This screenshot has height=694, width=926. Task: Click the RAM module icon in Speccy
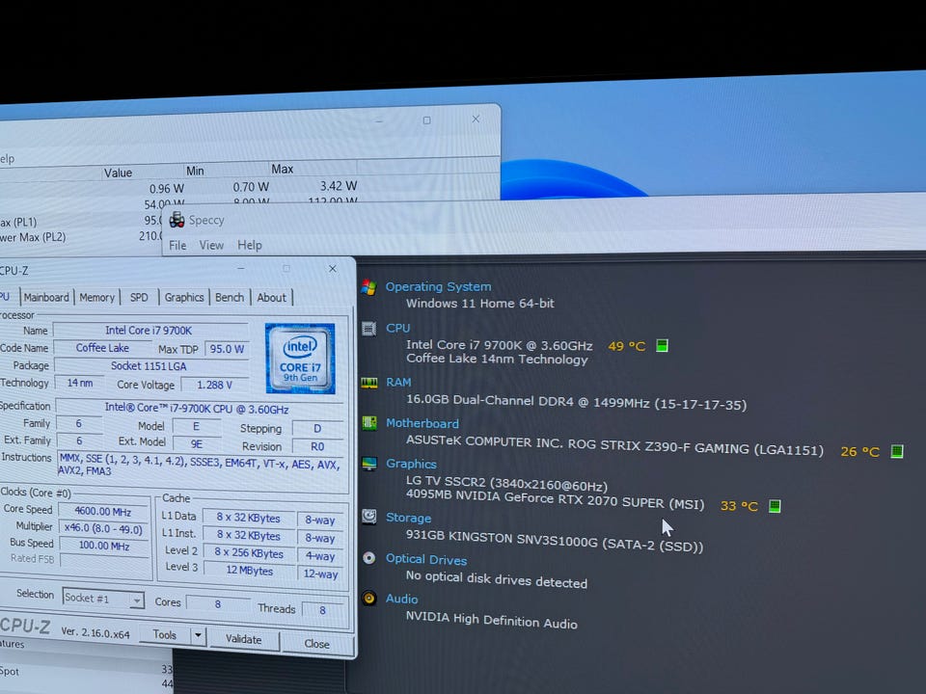coord(369,383)
